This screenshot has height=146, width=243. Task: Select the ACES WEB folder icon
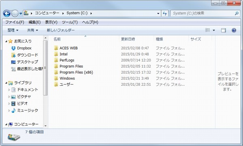click(56, 48)
